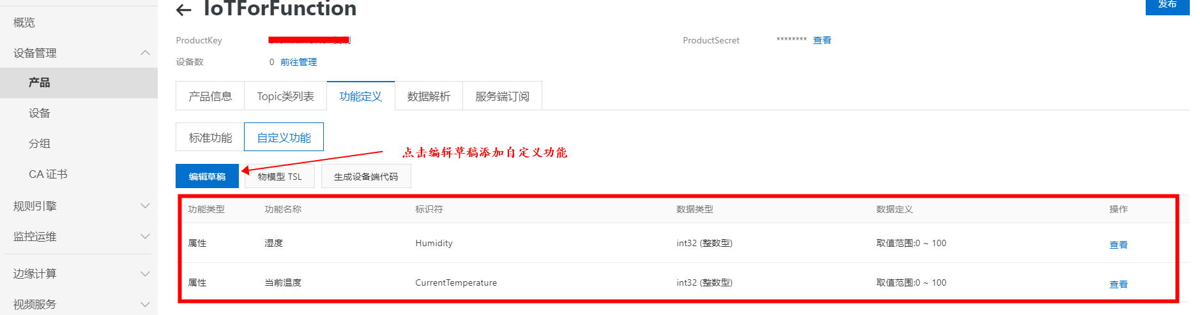Expand the 视频服务 menu chevron

coord(145,304)
